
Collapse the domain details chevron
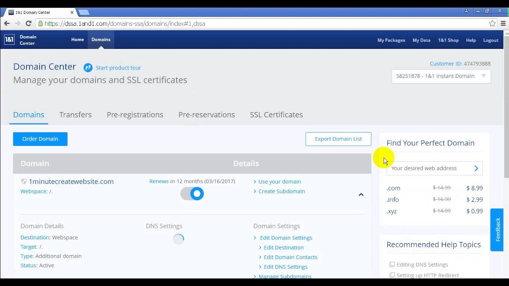click(x=361, y=195)
